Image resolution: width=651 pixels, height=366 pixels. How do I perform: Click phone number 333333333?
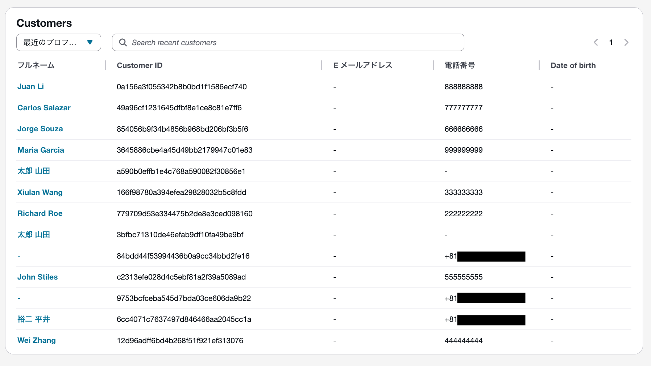pos(464,192)
